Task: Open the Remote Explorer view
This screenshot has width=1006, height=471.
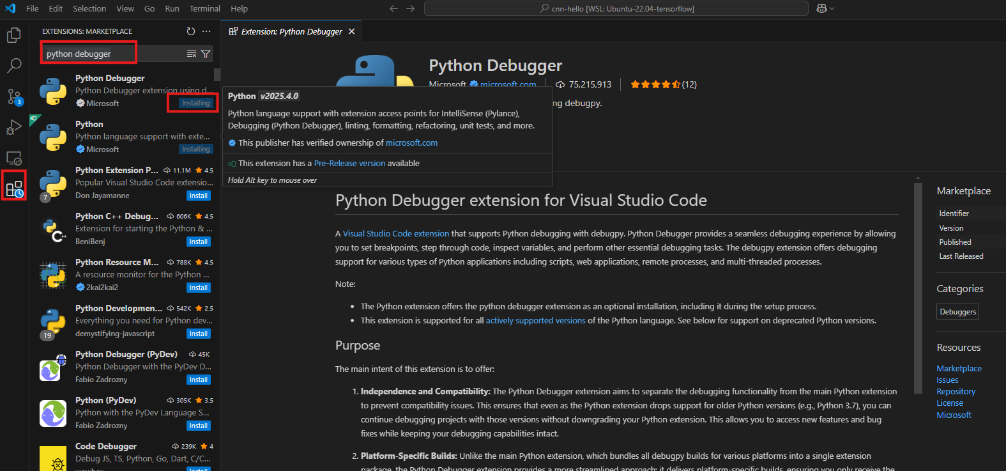Action: click(14, 158)
